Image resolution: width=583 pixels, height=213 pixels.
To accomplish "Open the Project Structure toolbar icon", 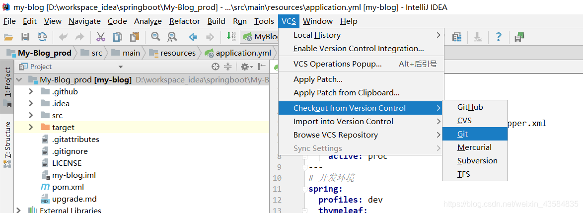I will [x=457, y=37].
